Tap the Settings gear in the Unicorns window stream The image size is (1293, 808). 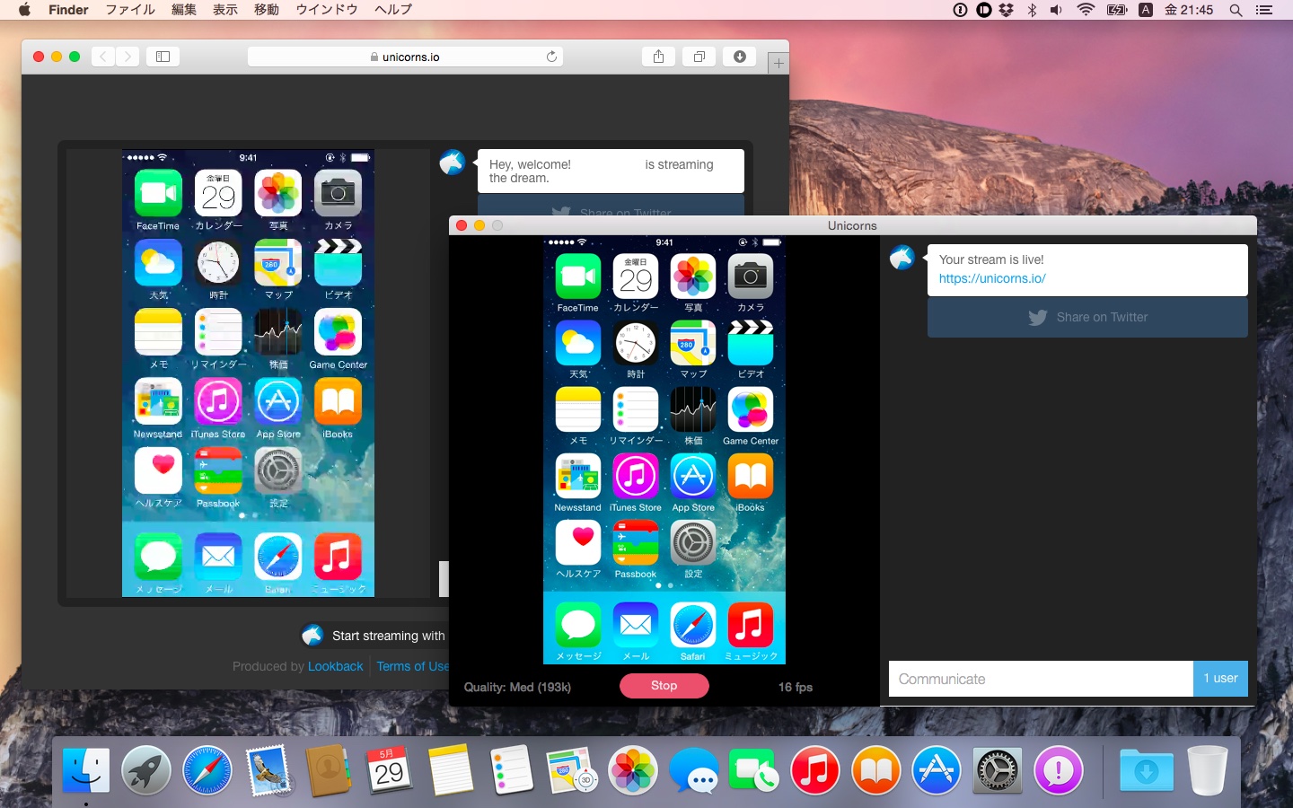(x=693, y=543)
